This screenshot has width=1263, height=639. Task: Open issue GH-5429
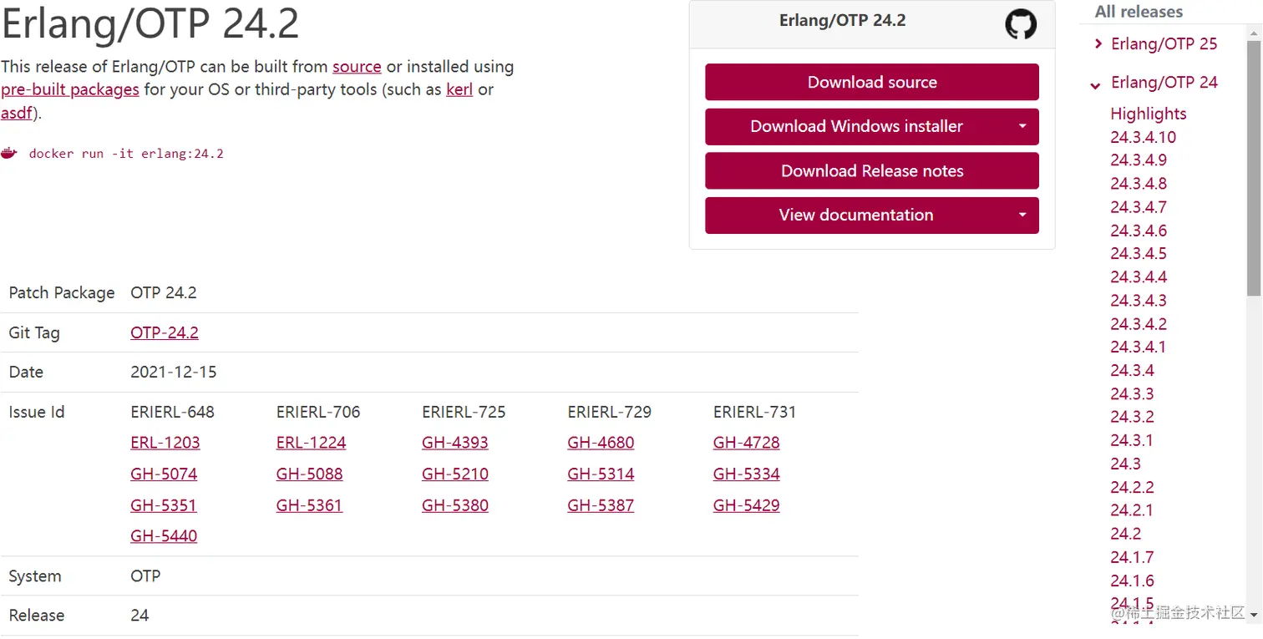coord(747,505)
